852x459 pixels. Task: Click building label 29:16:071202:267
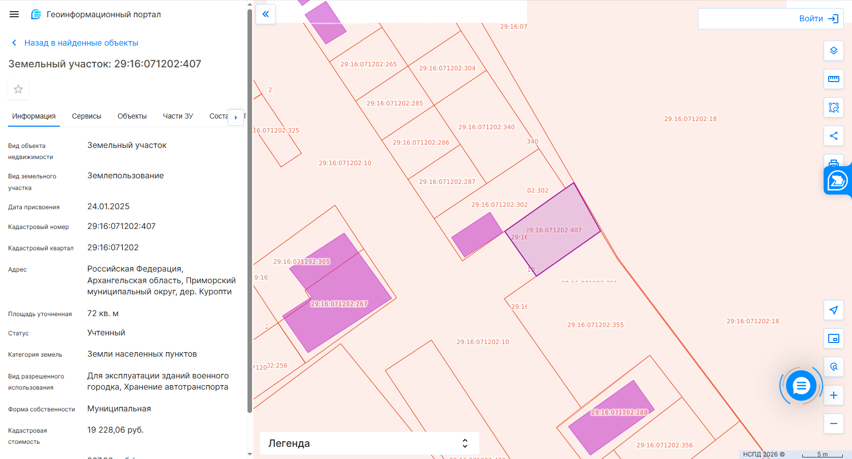(x=339, y=304)
